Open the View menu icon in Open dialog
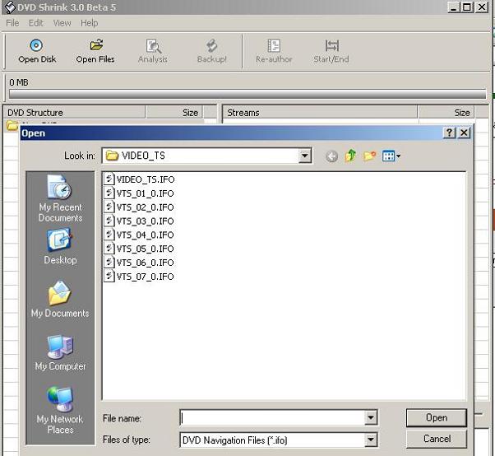 (391, 156)
